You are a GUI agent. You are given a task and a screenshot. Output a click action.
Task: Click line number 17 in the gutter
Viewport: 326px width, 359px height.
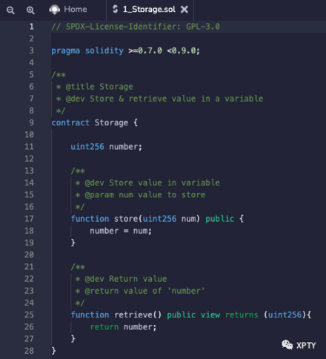[29, 219]
